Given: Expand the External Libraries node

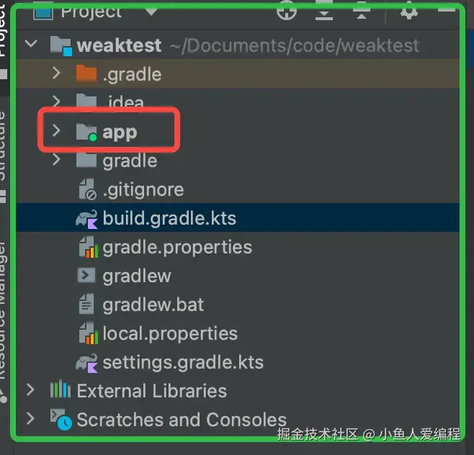Looking at the screenshot, I should pyautogui.click(x=30, y=390).
